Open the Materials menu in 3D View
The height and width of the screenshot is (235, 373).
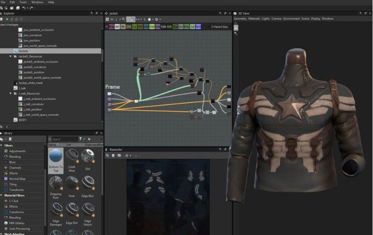(254, 19)
